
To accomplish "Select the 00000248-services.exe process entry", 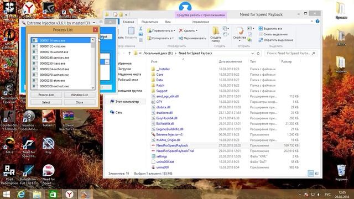I will point(61,57).
